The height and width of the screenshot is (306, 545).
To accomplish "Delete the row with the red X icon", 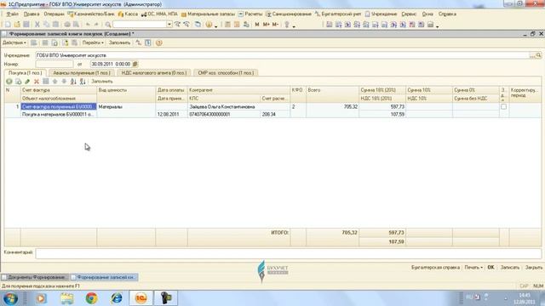I will [37, 82].
